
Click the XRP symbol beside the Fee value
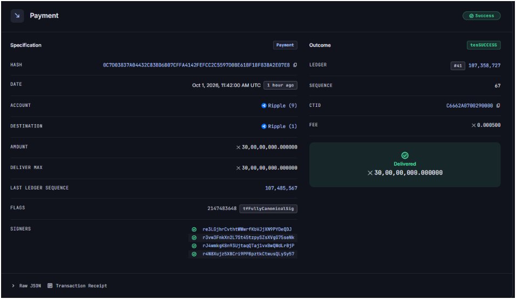(473, 125)
